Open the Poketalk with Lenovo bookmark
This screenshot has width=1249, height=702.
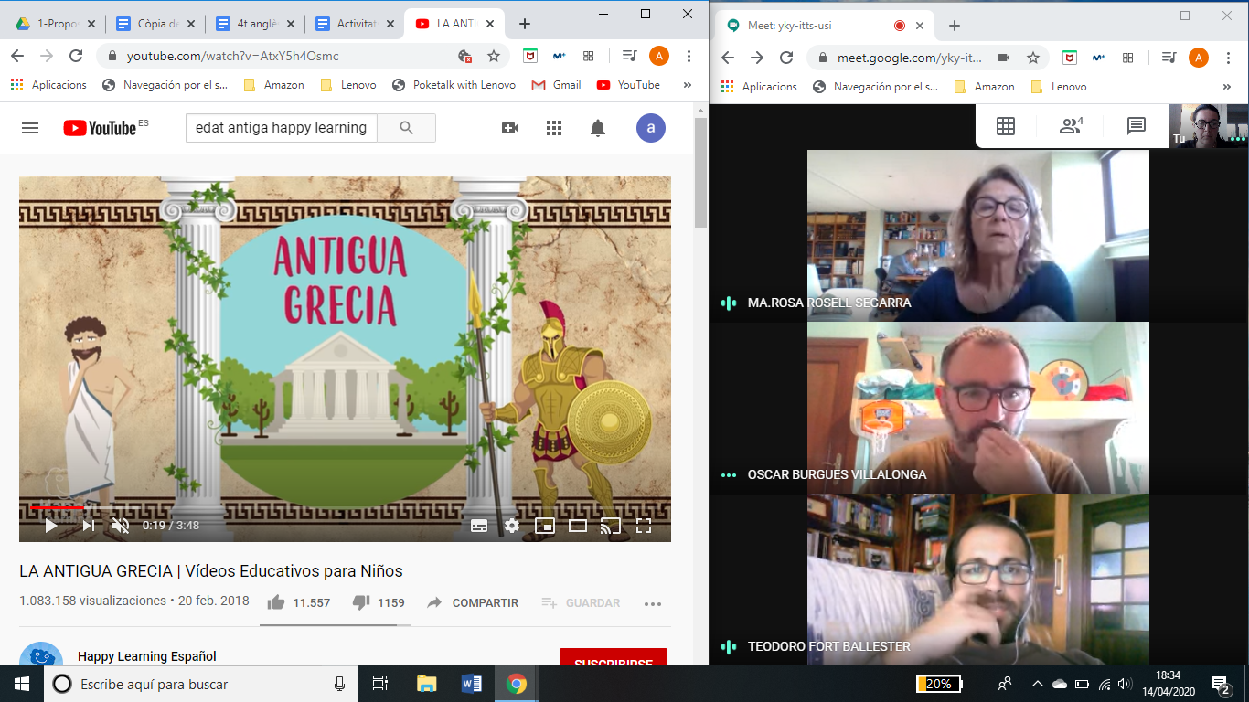(x=454, y=85)
